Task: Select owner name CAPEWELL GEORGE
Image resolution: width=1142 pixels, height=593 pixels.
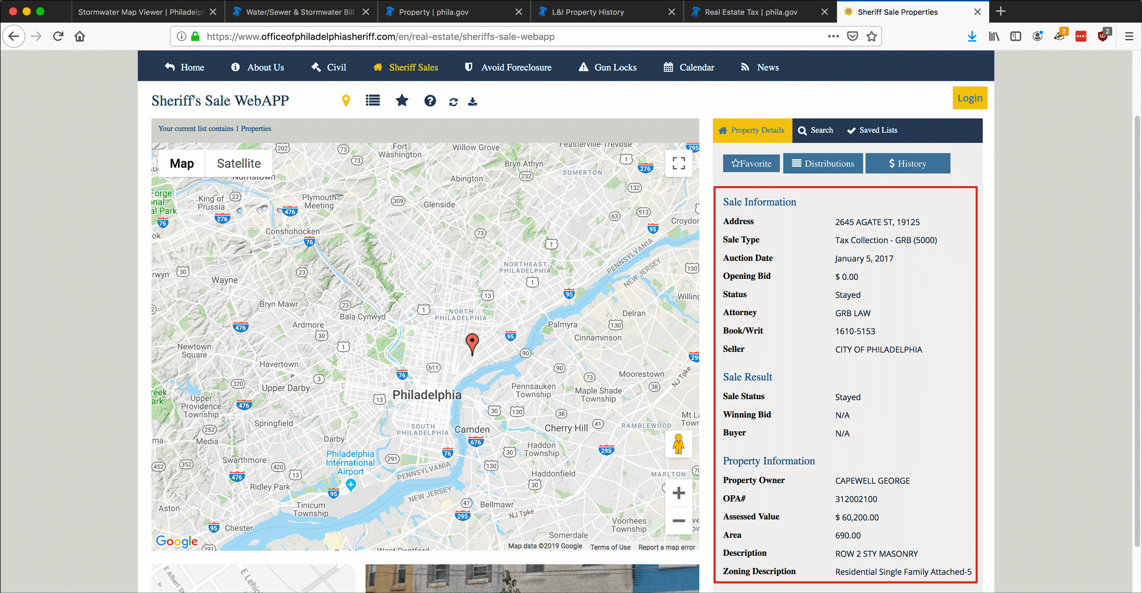Action: coord(872,481)
